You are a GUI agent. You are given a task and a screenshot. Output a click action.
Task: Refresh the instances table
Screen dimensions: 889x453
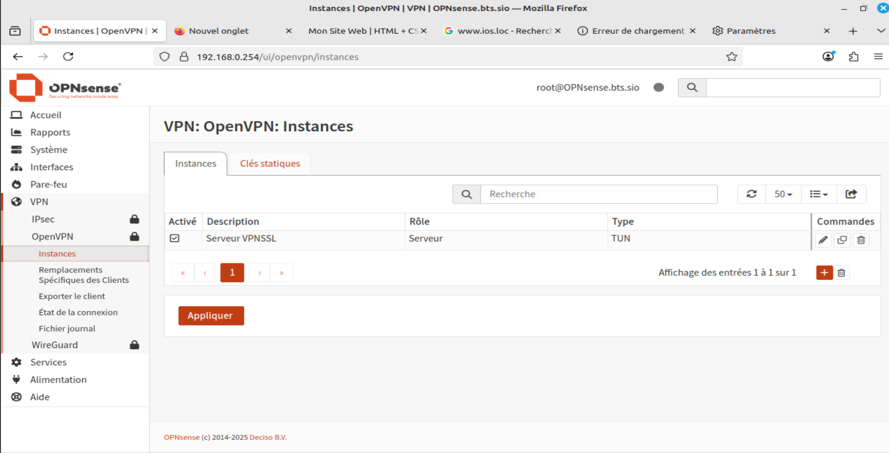click(752, 194)
